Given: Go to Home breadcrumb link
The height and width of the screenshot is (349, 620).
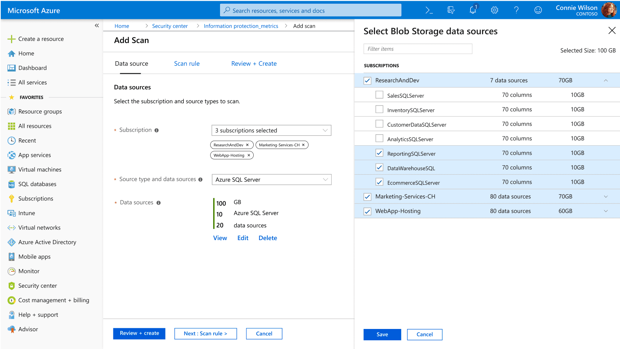Looking at the screenshot, I should point(122,26).
